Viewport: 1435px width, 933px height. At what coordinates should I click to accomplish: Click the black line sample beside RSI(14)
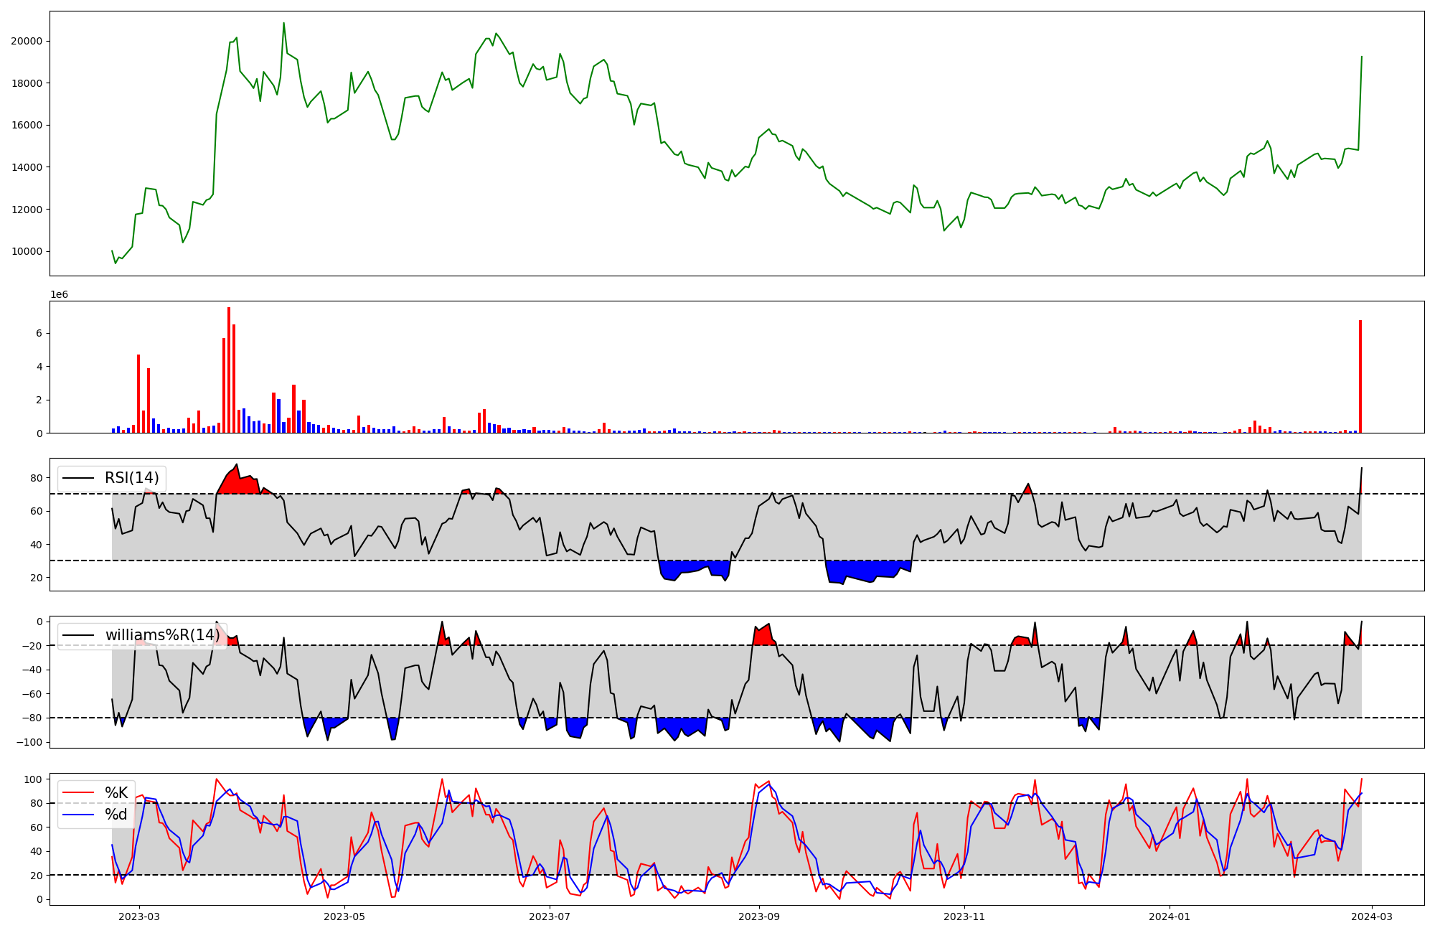point(79,478)
